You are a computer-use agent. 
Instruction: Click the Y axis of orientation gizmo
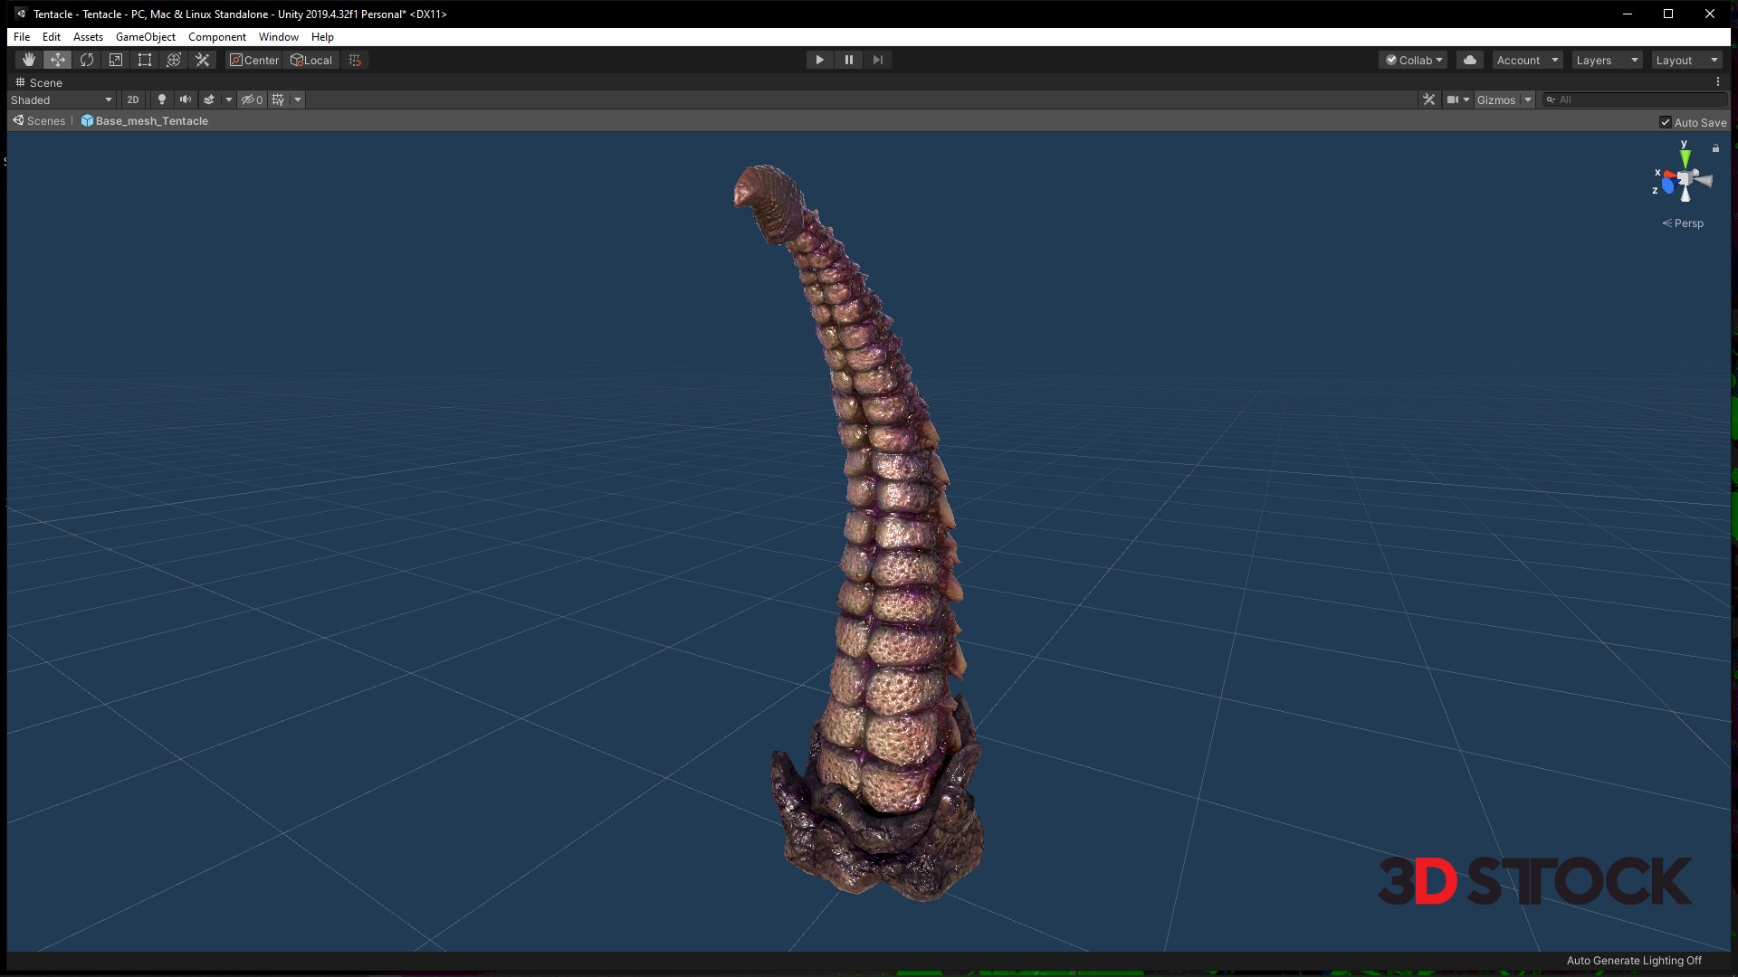[1685, 157]
